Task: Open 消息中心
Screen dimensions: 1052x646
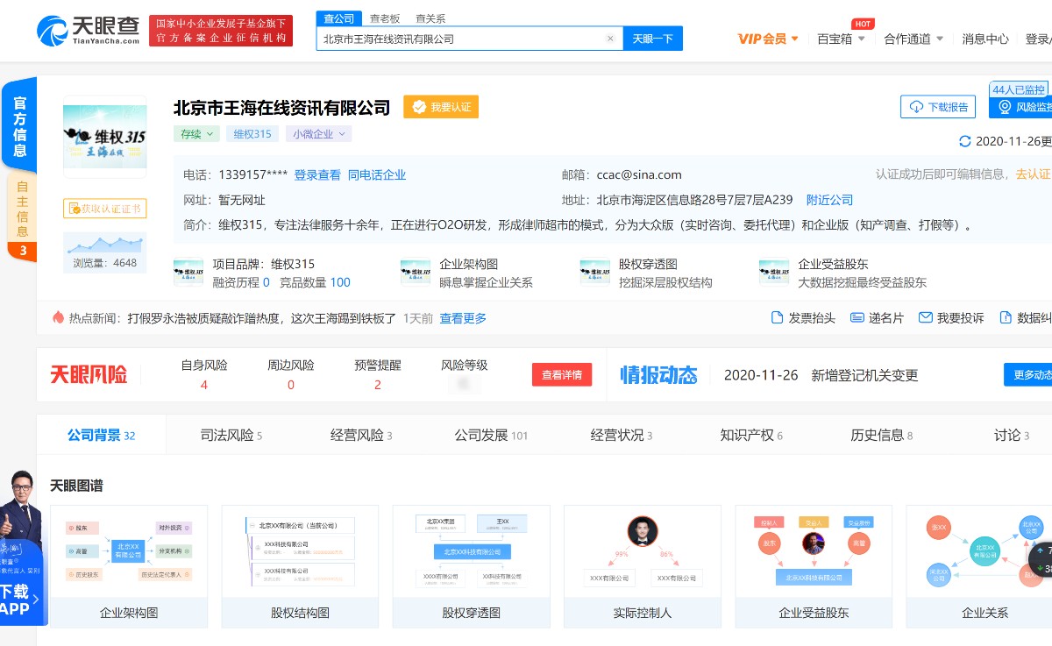Action: point(985,39)
